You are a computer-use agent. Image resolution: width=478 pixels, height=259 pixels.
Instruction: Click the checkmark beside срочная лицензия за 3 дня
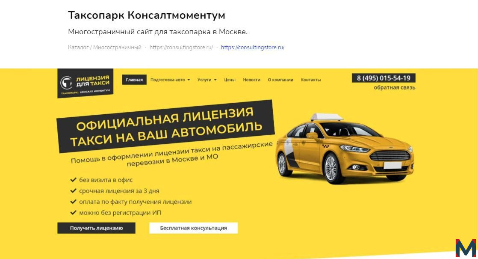(x=73, y=191)
